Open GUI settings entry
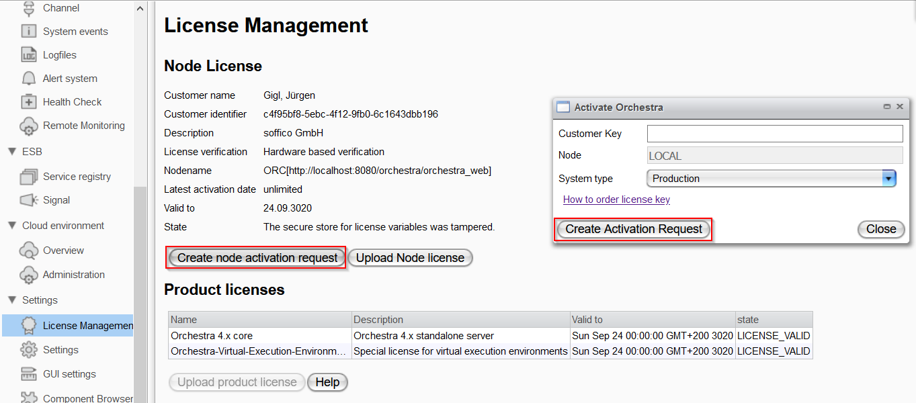The image size is (916, 403). (x=69, y=374)
